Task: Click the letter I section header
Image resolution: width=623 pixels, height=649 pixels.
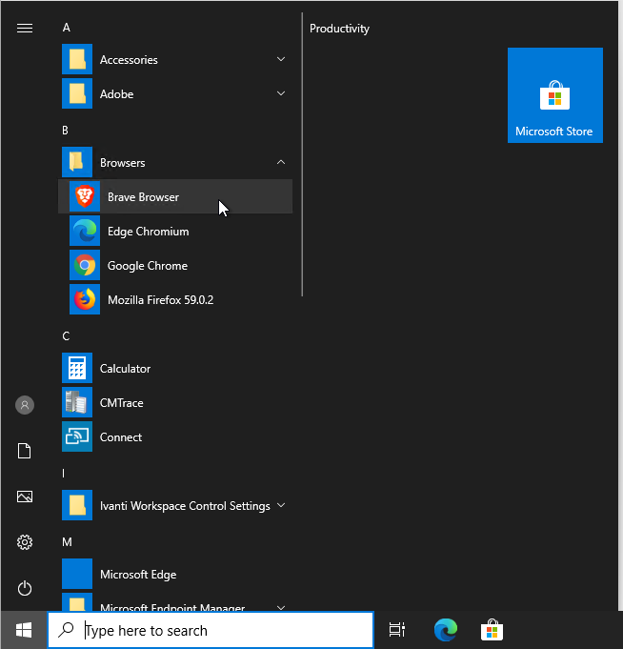Action: (63, 473)
